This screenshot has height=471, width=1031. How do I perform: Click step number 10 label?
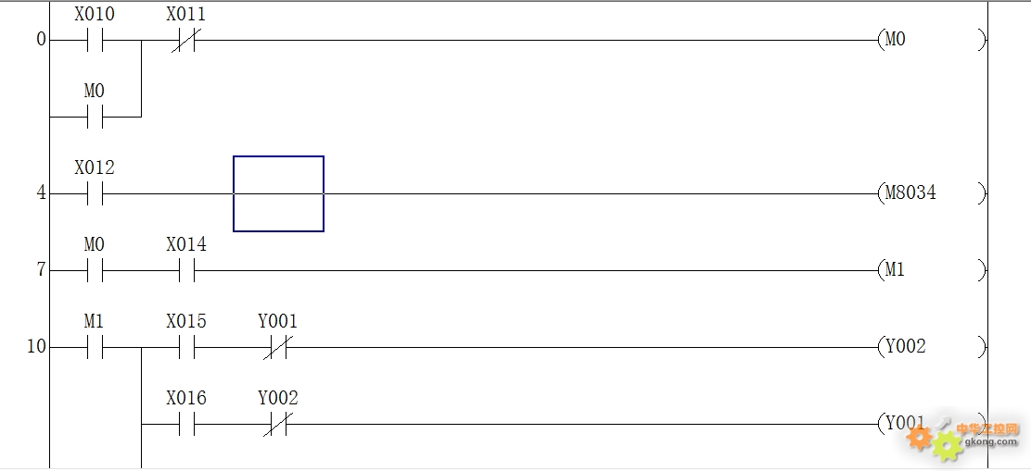coord(36,346)
